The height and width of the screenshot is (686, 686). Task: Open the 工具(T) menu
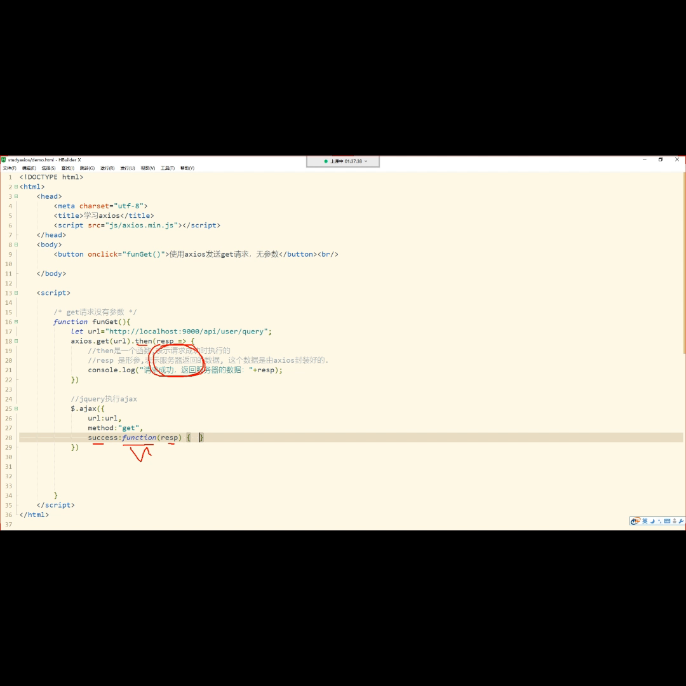pos(168,168)
